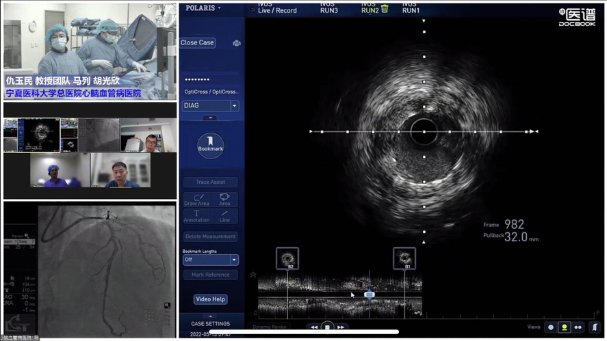Open the B2 bookmark thumbnail

[287, 258]
